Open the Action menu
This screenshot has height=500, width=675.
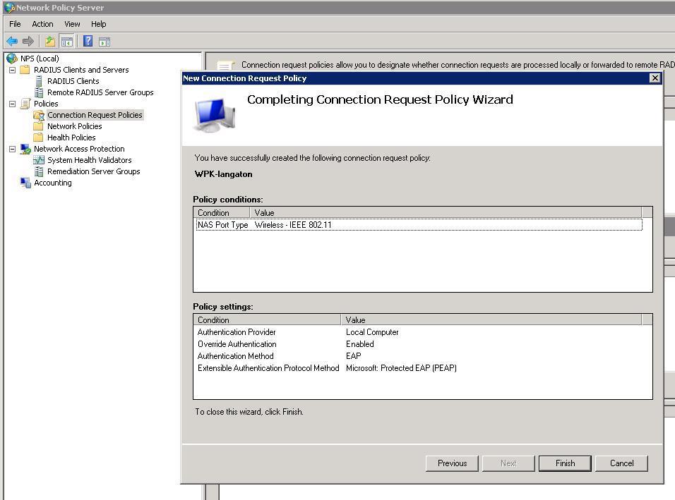click(42, 24)
